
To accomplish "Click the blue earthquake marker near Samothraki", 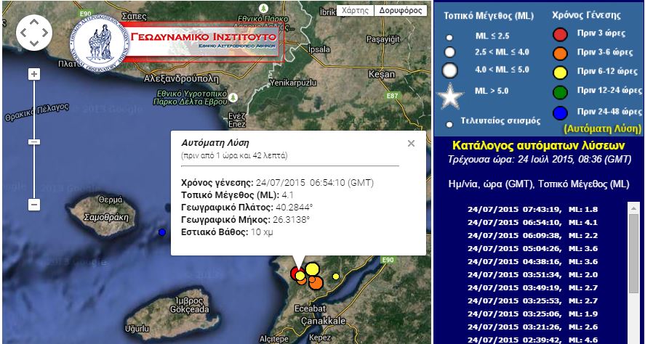I will pyautogui.click(x=161, y=232).
